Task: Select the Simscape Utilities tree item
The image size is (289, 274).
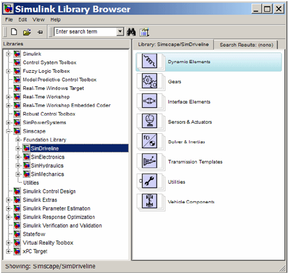Action: coord(31,183)
